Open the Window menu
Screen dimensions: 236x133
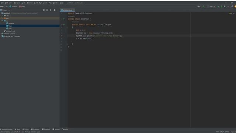(56, 3)
